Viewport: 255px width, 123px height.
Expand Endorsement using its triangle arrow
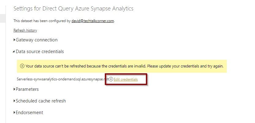(x=14, y=113)
